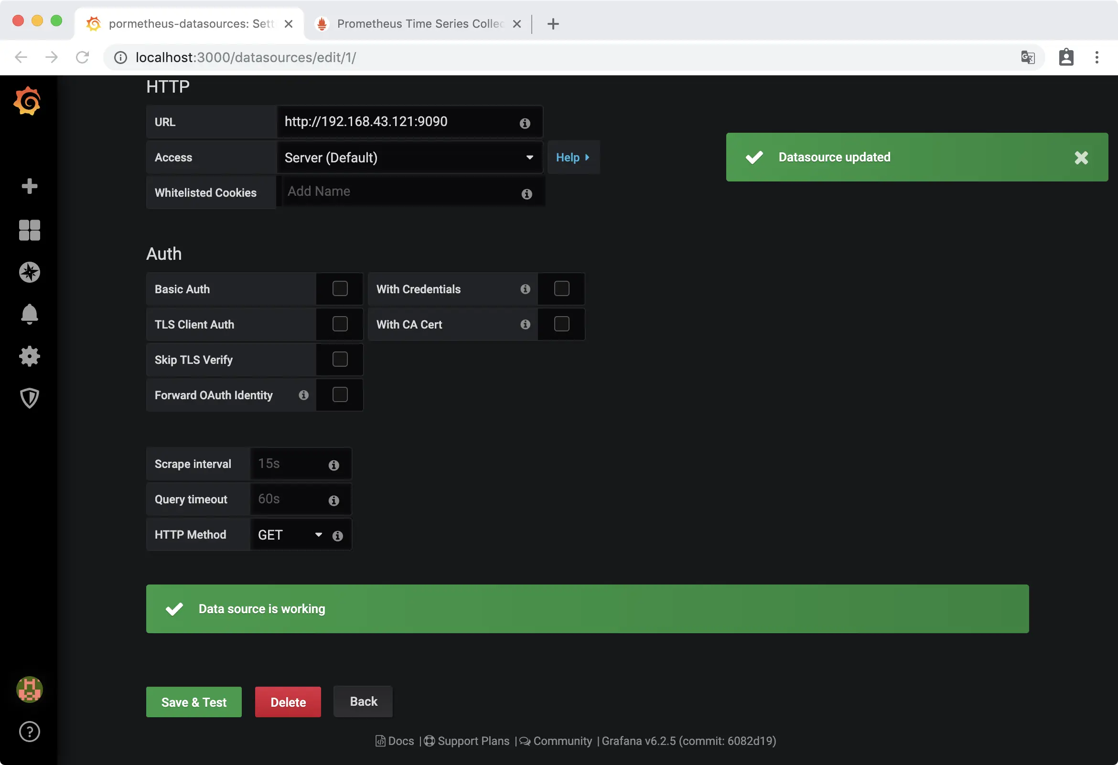Show info tooltip for With Credentials
1118x765 pixels.
pos(525,289)
